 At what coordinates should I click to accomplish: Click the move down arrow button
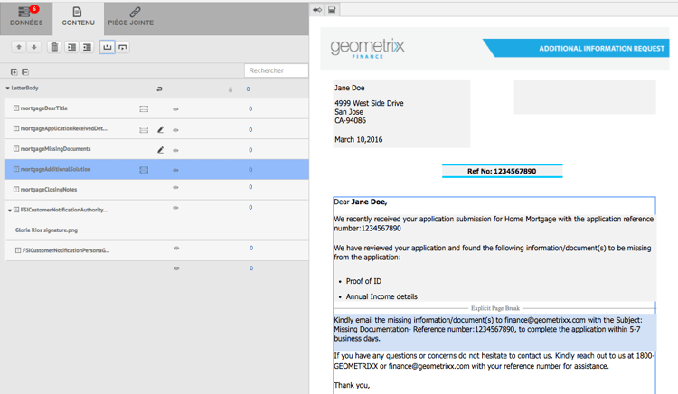coord(34,47)
